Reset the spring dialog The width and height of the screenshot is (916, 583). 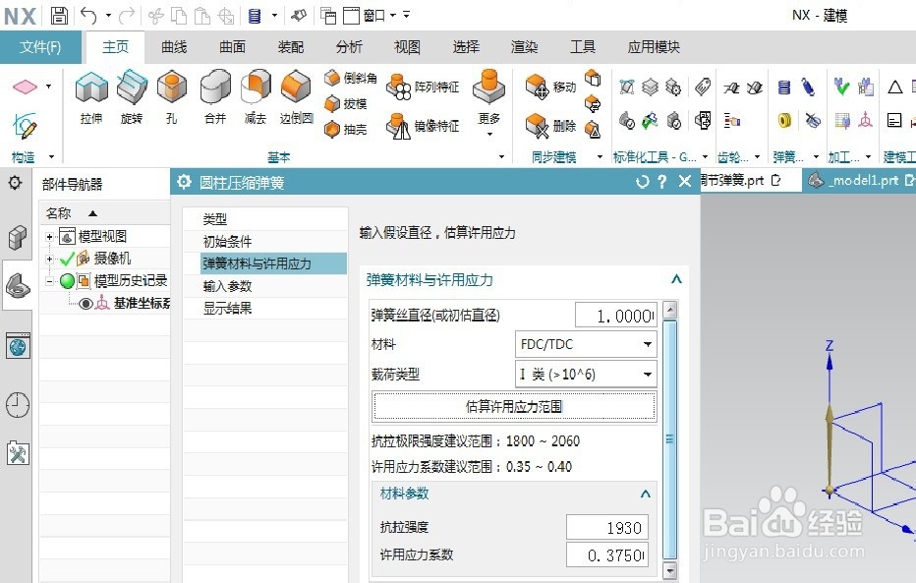click(x=643, y=182)
